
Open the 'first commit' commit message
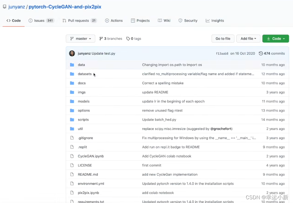152,165
